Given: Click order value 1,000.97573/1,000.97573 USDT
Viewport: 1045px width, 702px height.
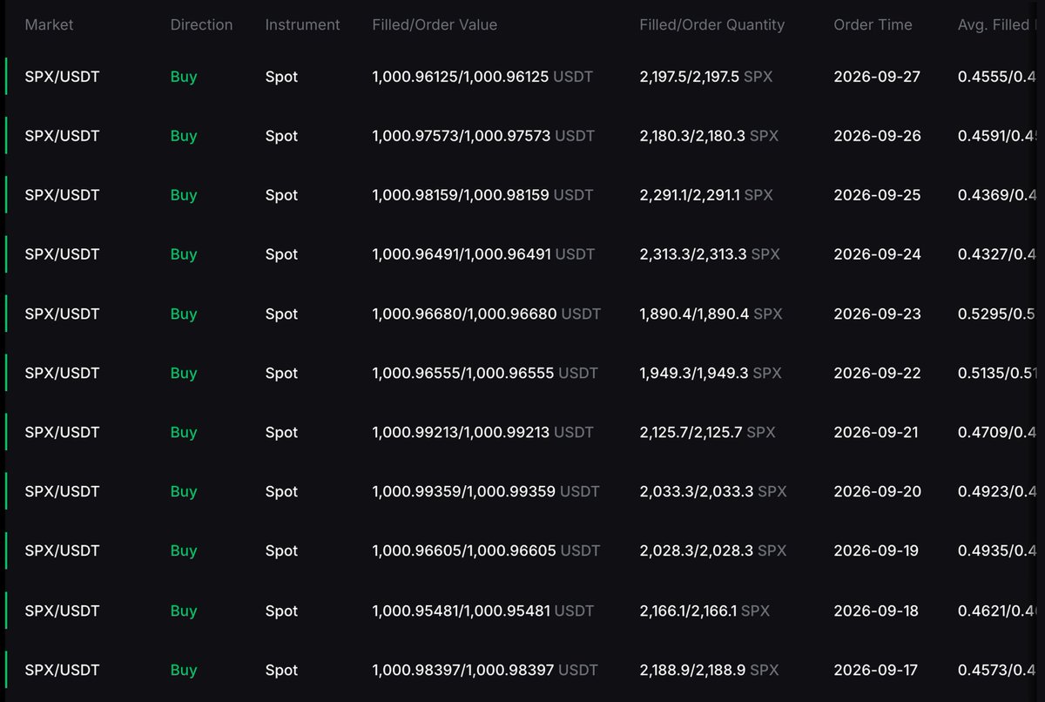Looking at the screenshot, I should [x=483, y=136].
